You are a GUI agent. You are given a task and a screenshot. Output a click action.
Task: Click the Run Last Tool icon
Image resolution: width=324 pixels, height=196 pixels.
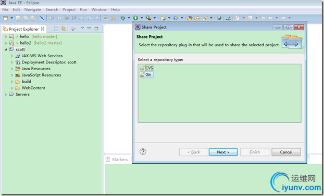[x=148, y=18]
